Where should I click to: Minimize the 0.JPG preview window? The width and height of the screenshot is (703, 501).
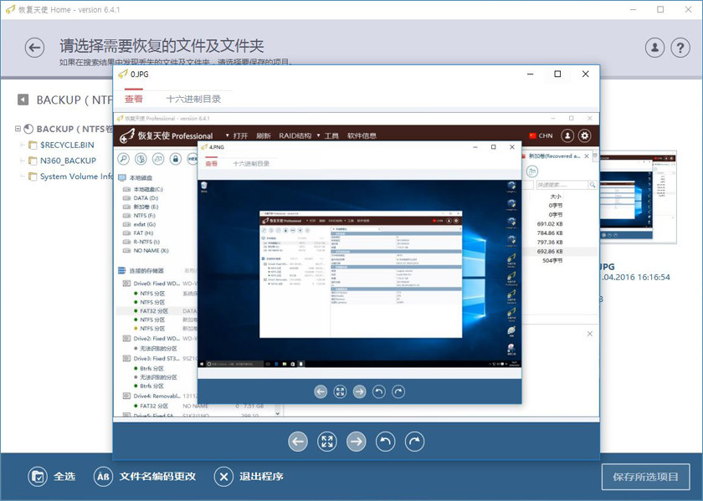(530, 74)
